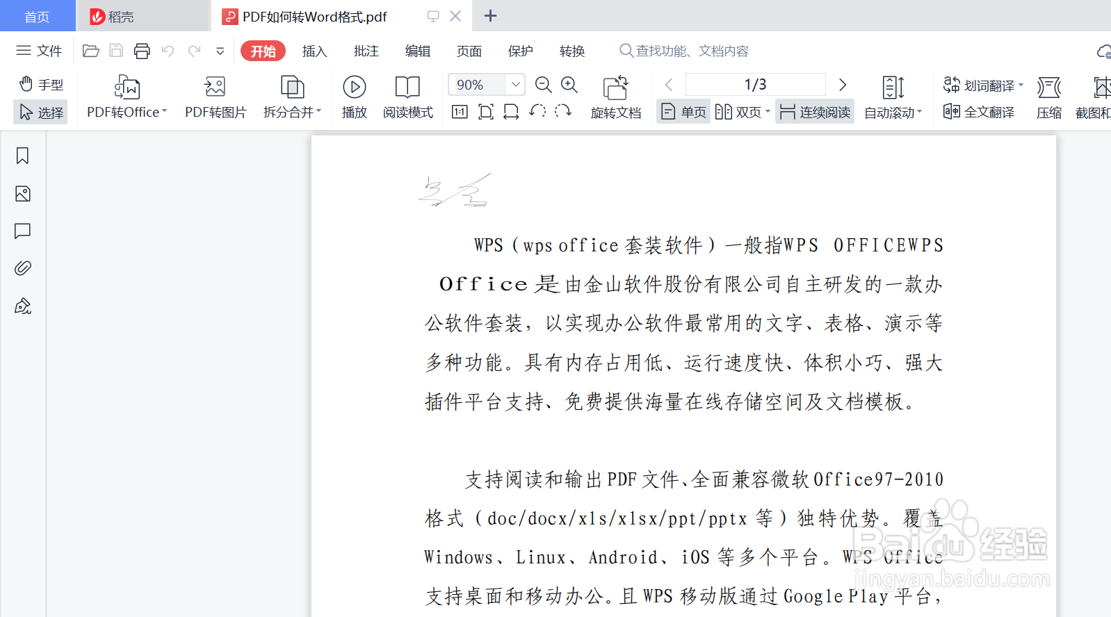
Task: Click the print icon
Action: point(142,51)
